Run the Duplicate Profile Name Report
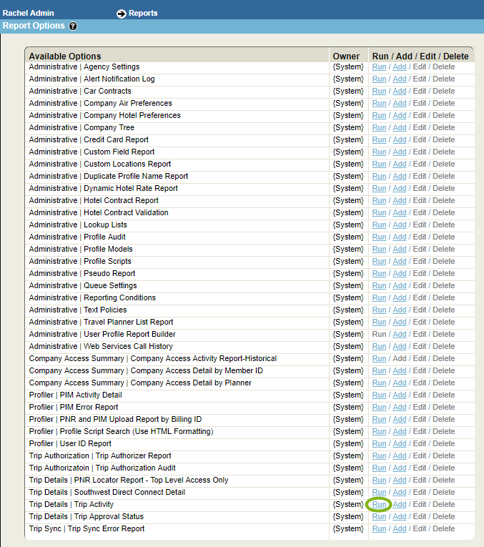The height and width of the screenshot is (547, 484). click(x=379, y=176)
